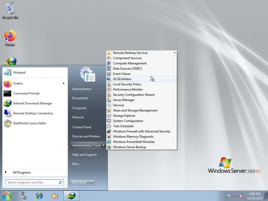Click the Start orb on taskbar
Screen dimensions: 268x201
7,196
